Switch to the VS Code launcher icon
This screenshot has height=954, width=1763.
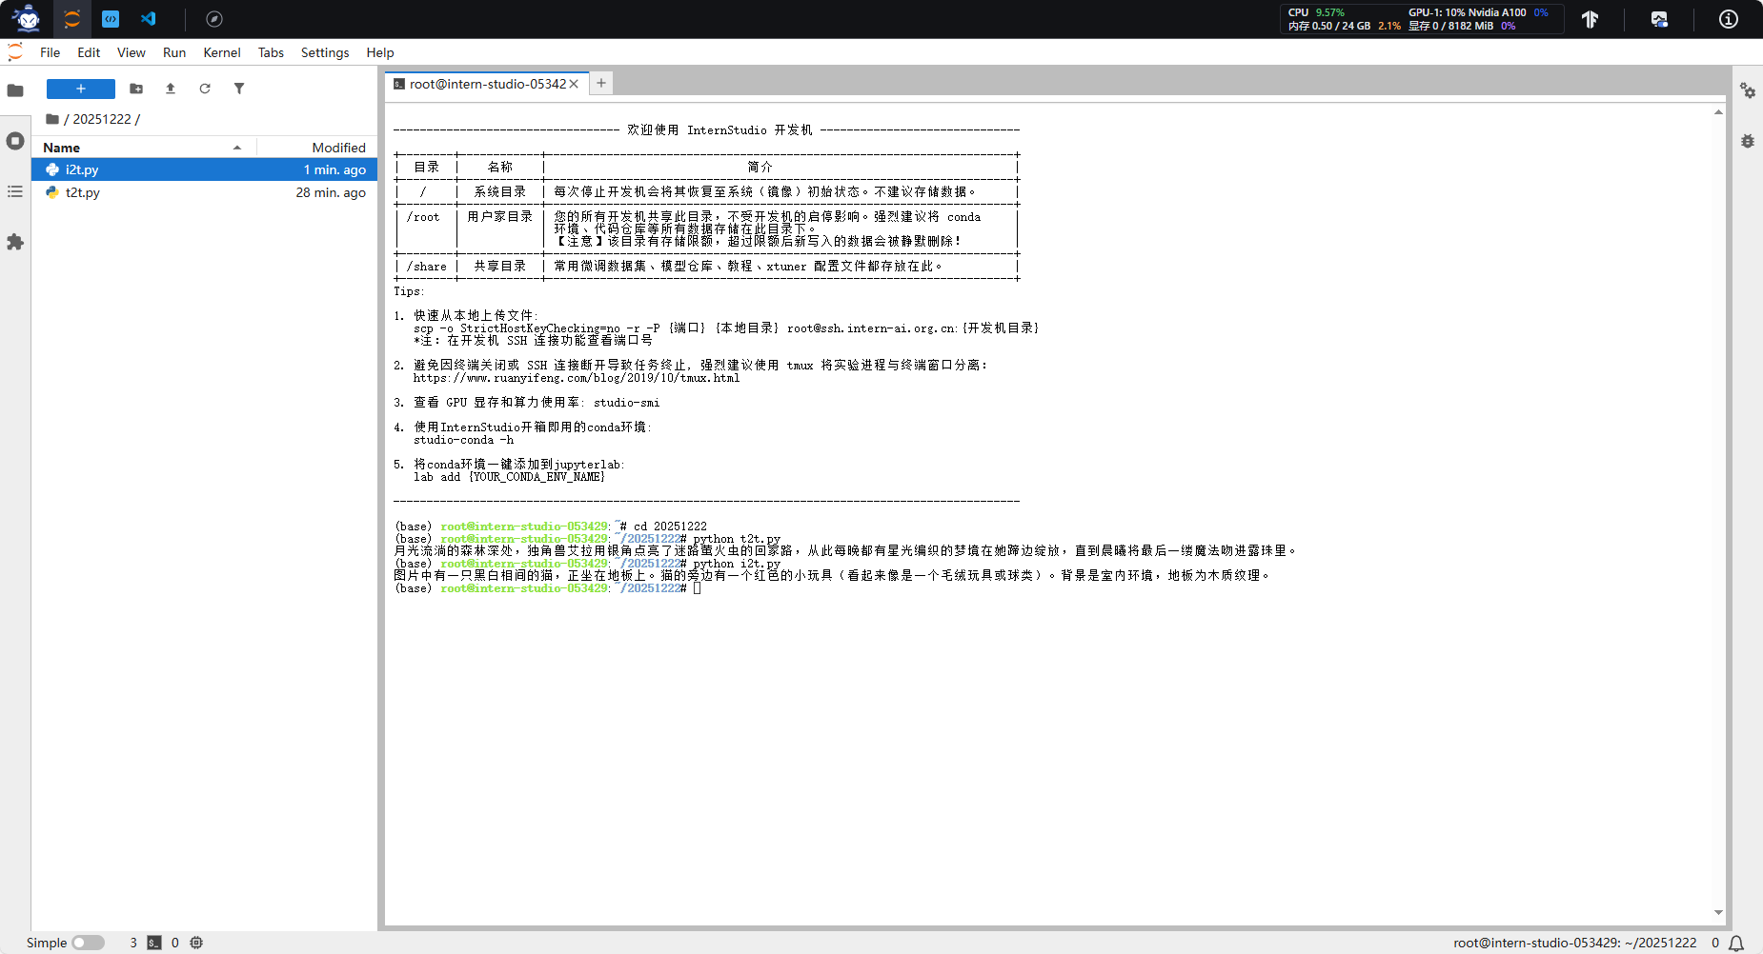pos(149,19)
